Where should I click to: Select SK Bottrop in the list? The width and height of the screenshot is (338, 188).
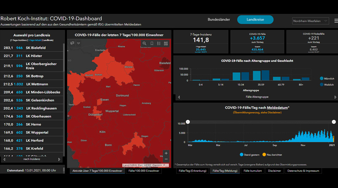point(31,76)
